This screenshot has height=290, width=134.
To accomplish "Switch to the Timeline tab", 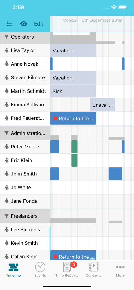I will (x=13, y=270).
